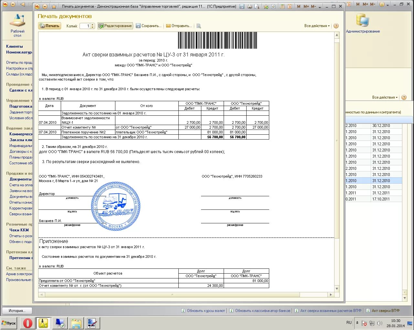
Task: Click the История... button
Action: (x=17, y=311)
